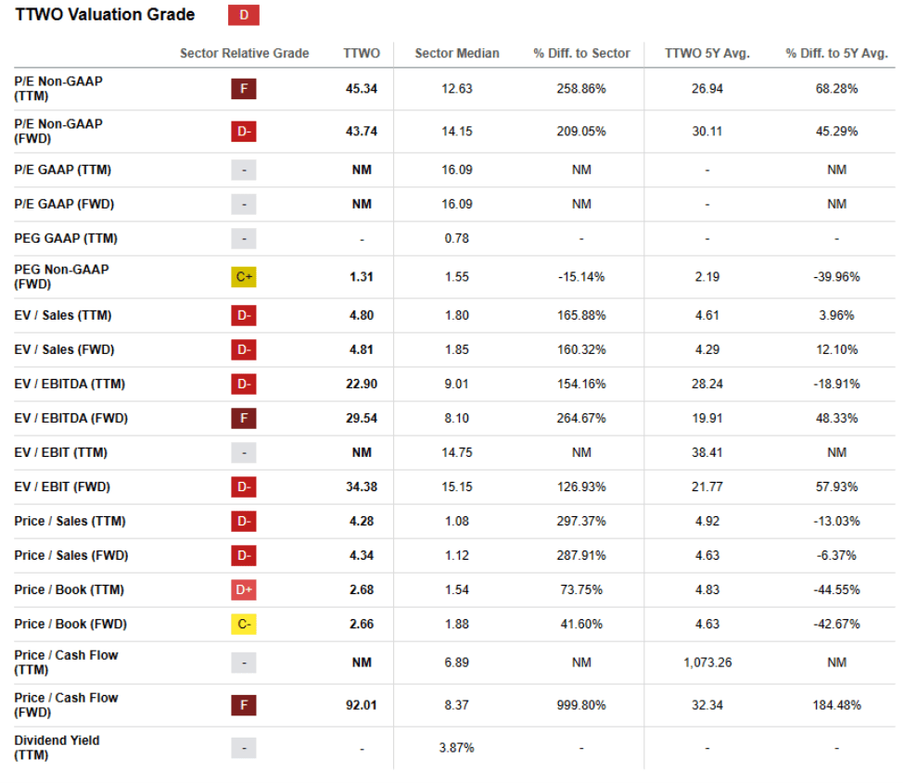
Task: Select the Sector Relative Grade column header
Action: [x=244, y=54]
